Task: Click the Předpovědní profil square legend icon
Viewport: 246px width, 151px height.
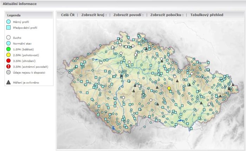Action: [8, 28]
